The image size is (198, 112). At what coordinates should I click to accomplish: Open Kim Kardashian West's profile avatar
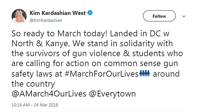point(19,16)
